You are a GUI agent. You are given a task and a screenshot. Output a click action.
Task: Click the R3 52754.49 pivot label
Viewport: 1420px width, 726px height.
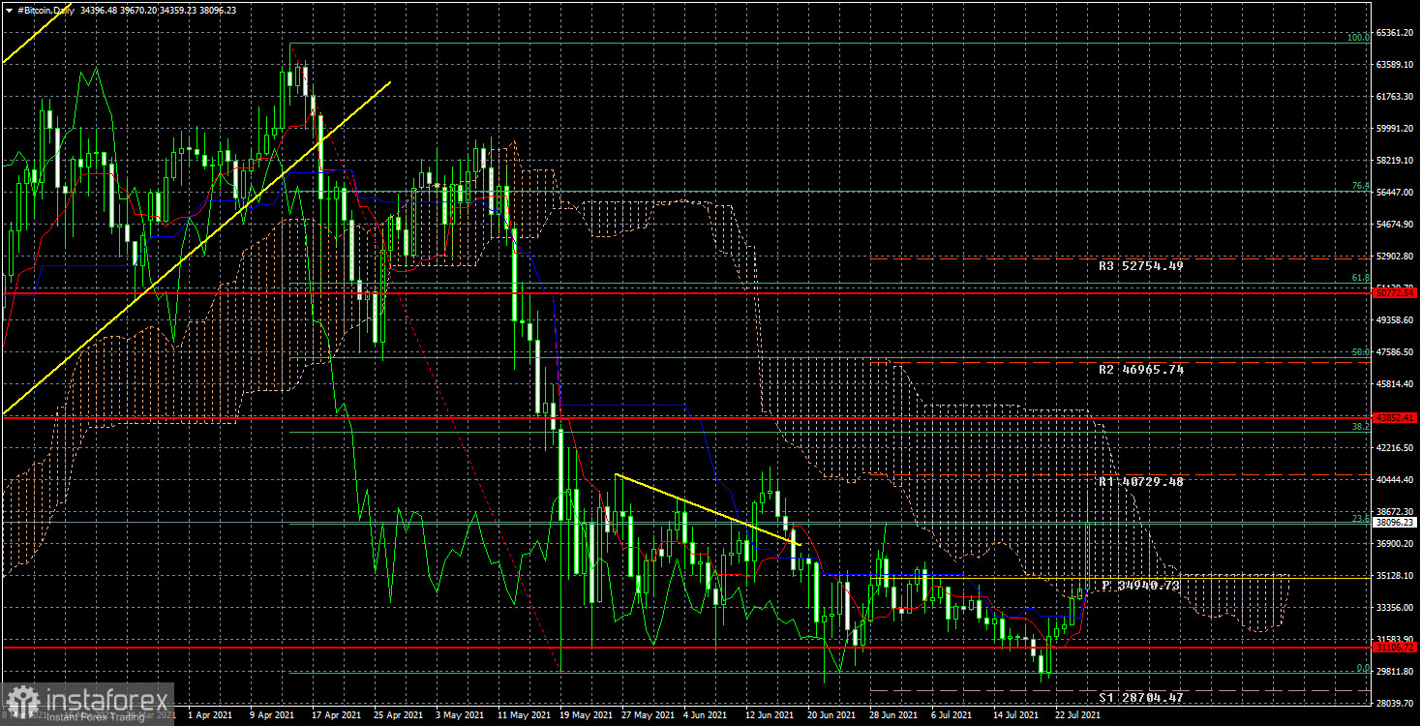point(1140,265)
